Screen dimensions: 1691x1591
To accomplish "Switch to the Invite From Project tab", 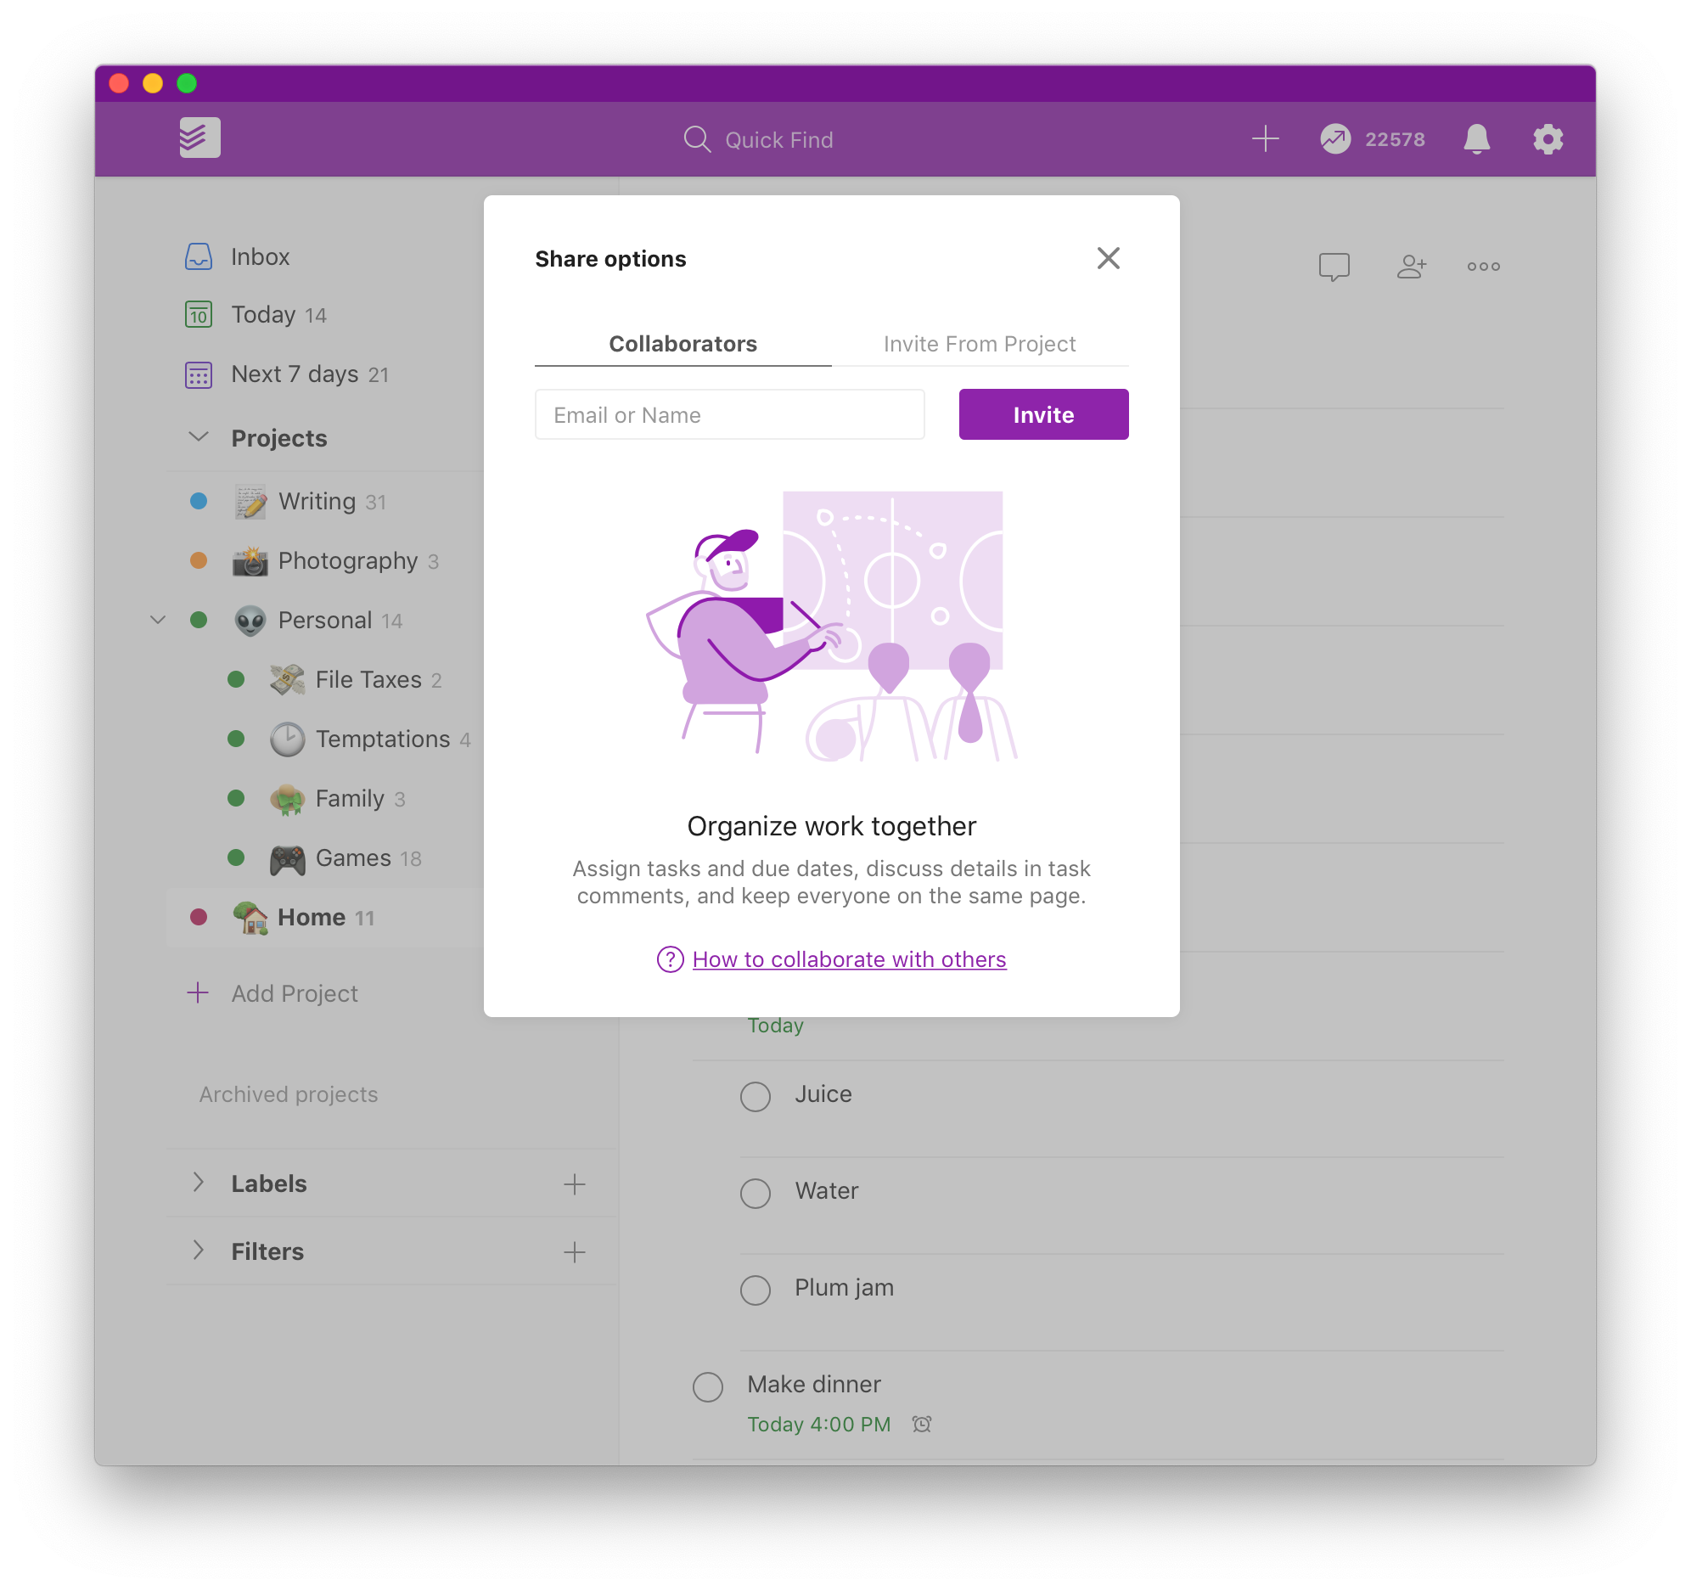I will click(980, 344).
